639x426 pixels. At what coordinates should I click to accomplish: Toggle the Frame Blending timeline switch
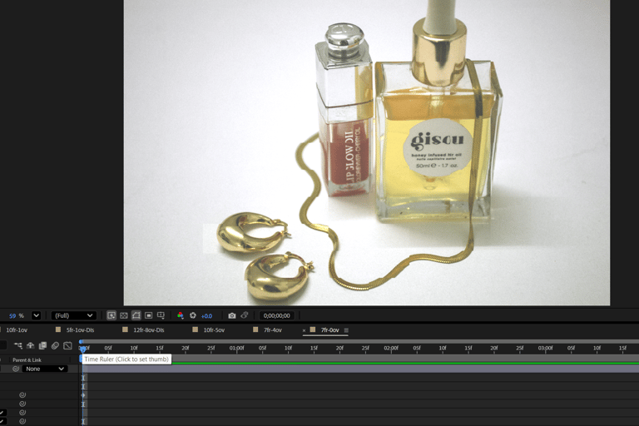pos(42,345)
